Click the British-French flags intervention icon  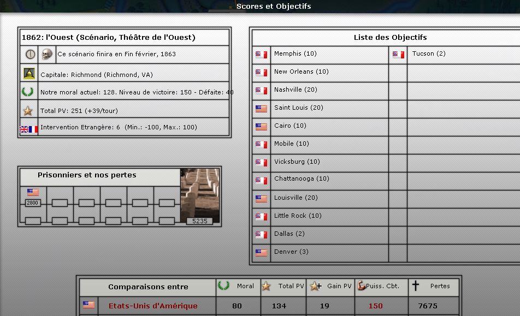28,129
